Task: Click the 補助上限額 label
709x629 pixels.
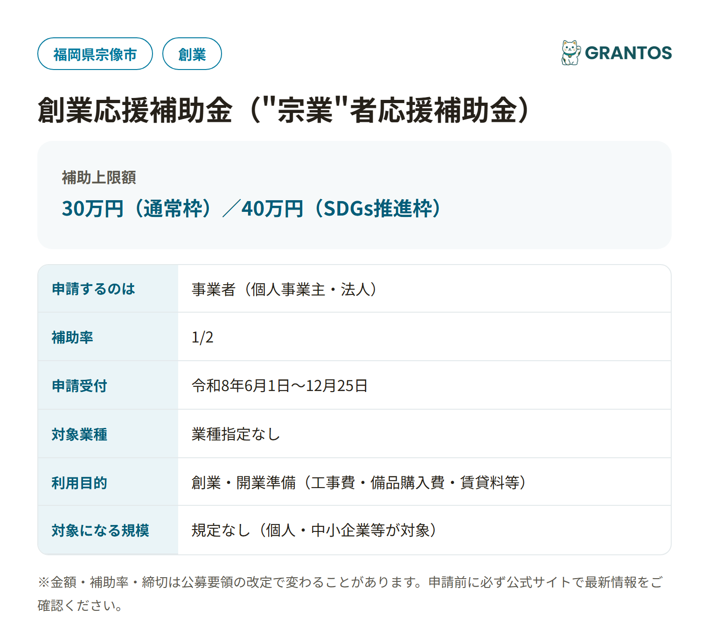Action: click(x=99, y=177)
